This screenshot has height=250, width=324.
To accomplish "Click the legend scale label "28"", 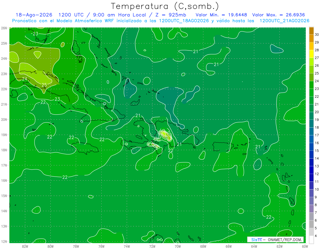I will coord(317,50).
